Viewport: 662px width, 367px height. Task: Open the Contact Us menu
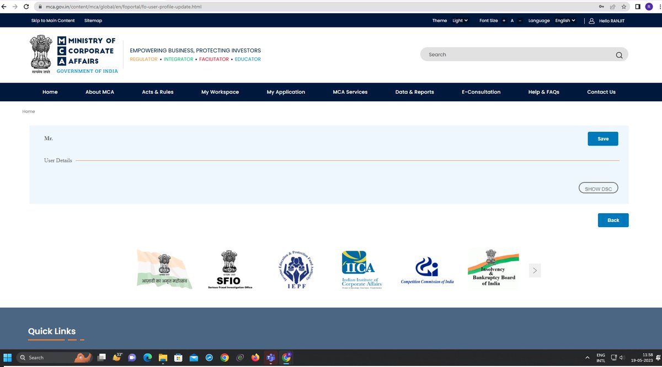601,92
